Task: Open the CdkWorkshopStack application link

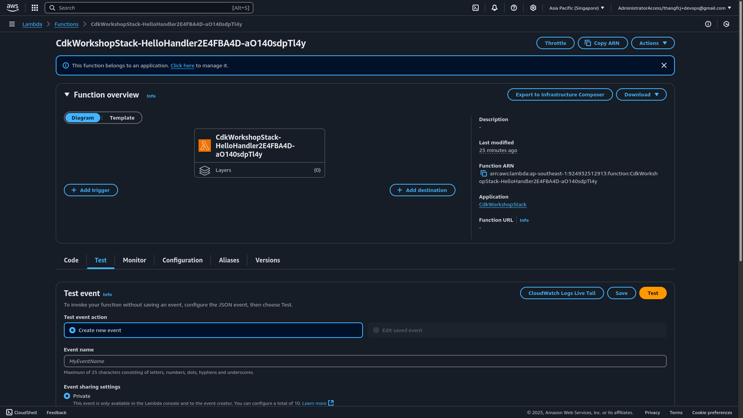Action: [503, 204]
